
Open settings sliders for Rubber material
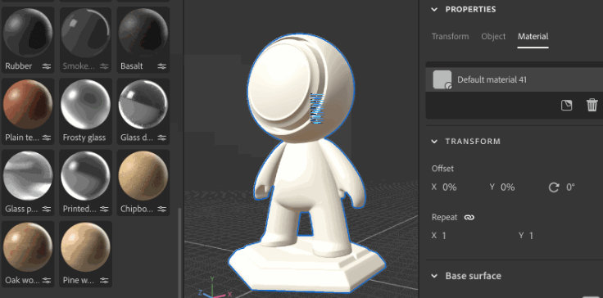pyautogui.click(x=47, y=66)
